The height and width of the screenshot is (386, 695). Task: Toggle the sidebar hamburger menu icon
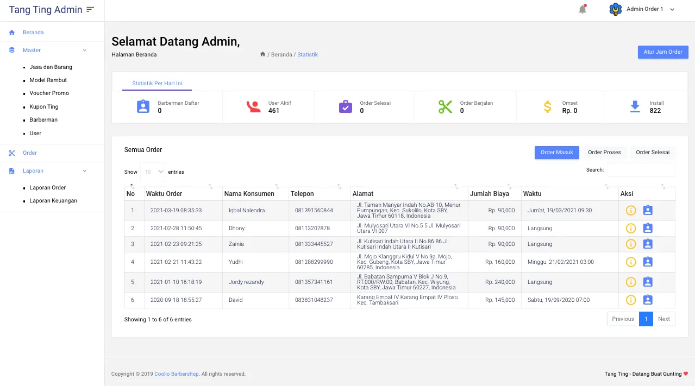90,9
